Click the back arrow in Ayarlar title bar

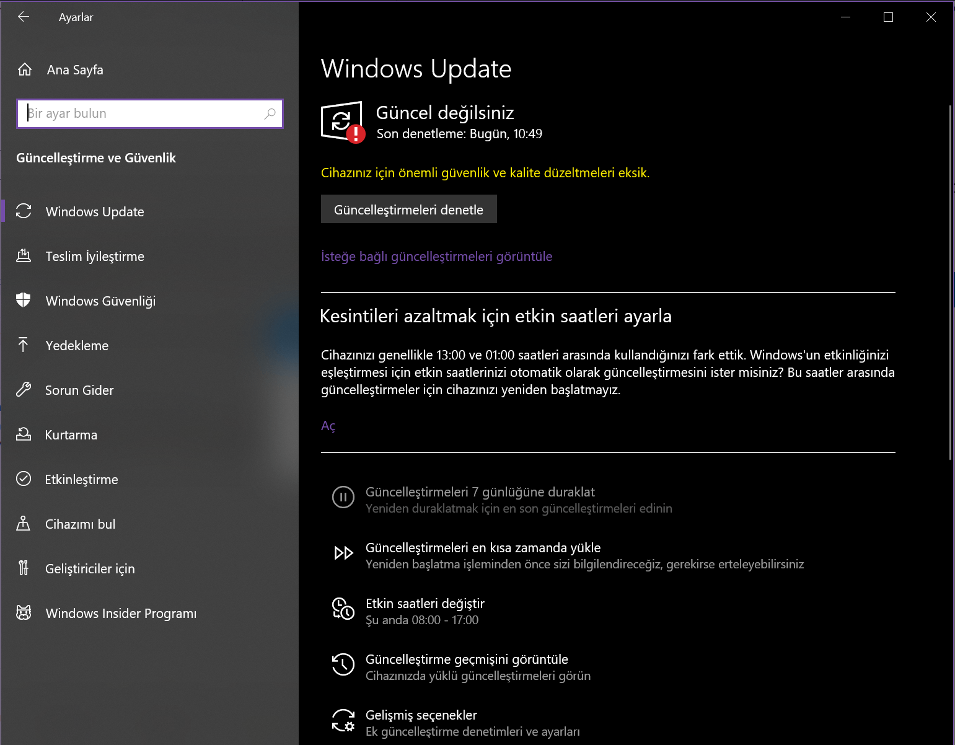24,17
